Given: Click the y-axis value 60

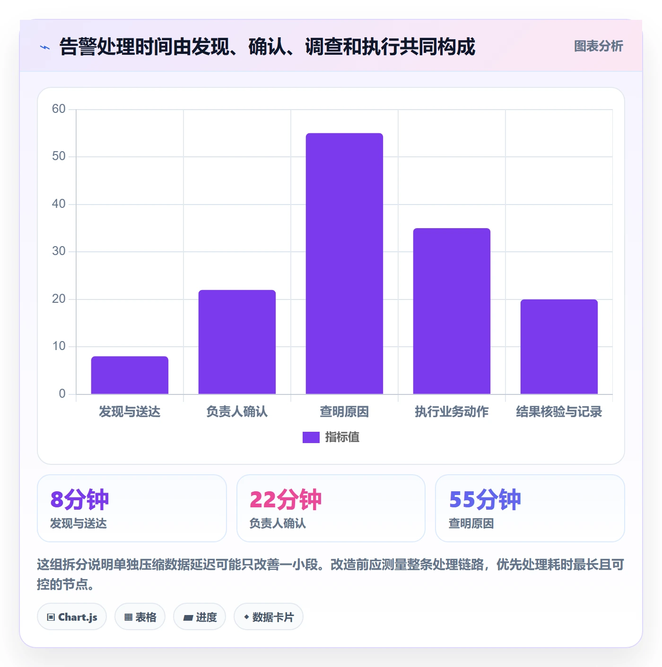Looking at the screenshot, I should coord(59,109).
